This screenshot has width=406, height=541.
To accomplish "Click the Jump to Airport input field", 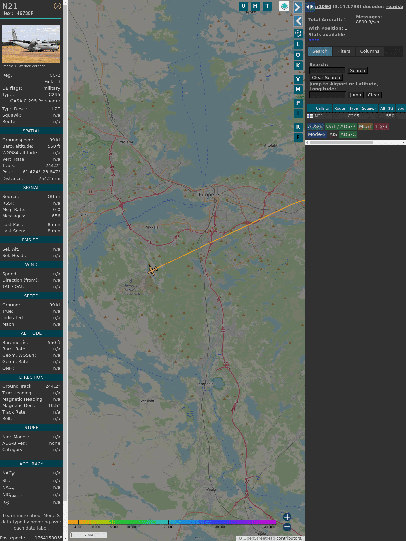I will [x=327, y=95].
